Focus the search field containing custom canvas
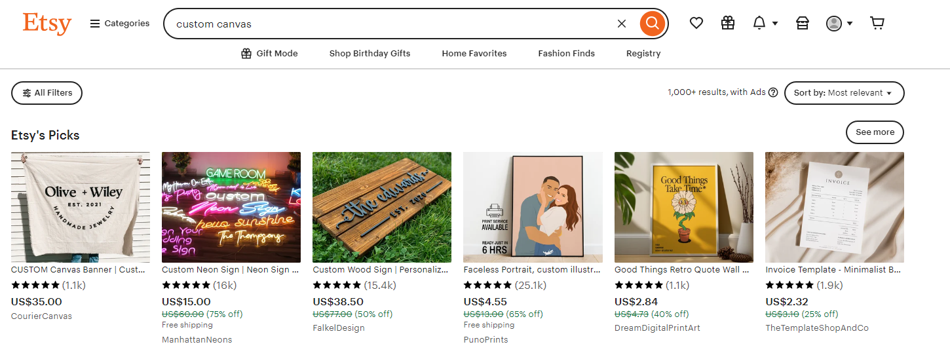This screenshot has width=950, height=357. [393, 24]
